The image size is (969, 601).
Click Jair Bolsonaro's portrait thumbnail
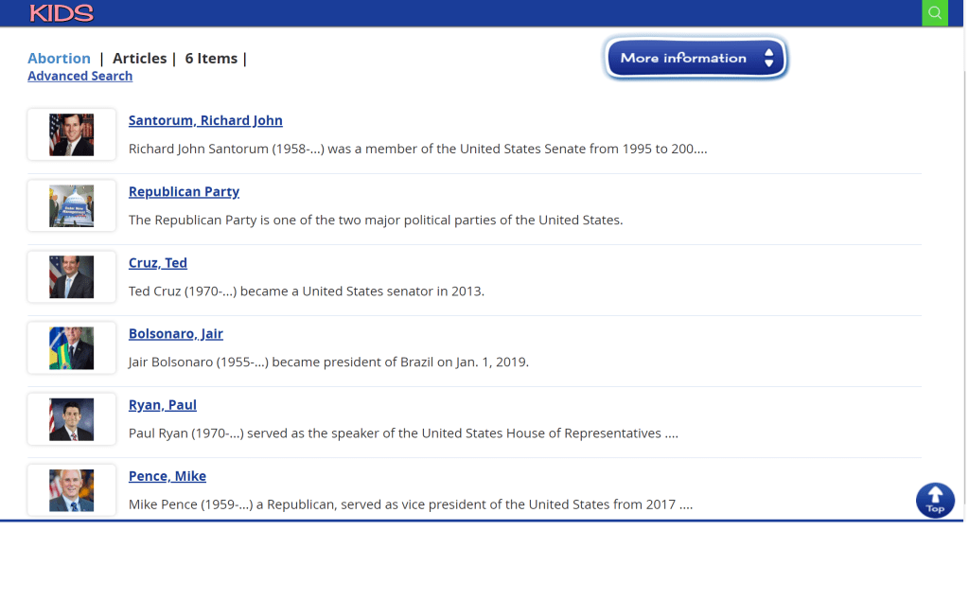pos(72,347)
